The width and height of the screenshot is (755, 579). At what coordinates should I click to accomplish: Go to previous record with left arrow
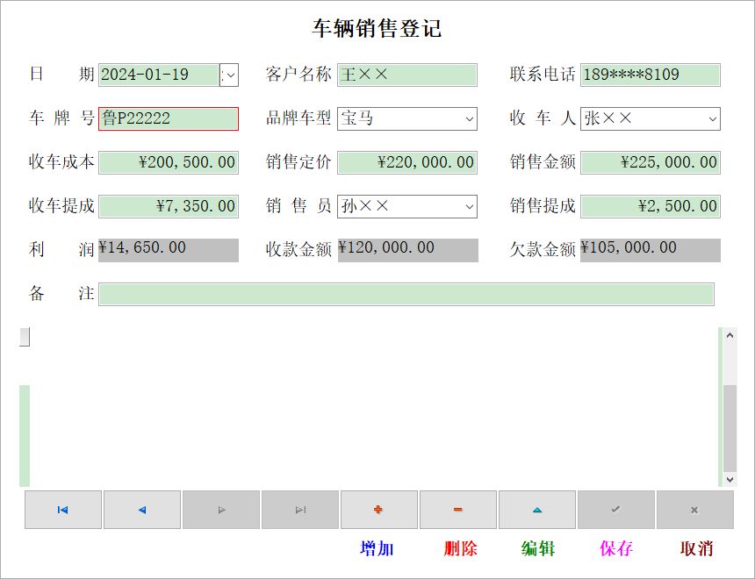(142, 510)
